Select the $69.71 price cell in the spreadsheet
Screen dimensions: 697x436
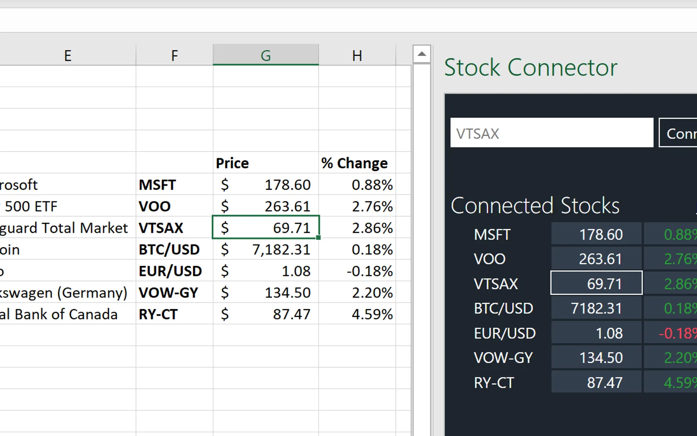266,227
